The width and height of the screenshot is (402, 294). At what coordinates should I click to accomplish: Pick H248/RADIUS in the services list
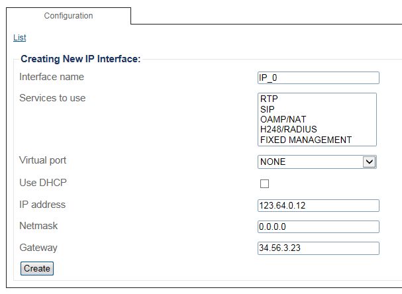click(288, 130)
